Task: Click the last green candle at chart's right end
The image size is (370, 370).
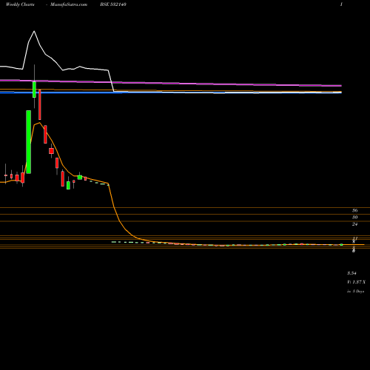Action: 341,244
